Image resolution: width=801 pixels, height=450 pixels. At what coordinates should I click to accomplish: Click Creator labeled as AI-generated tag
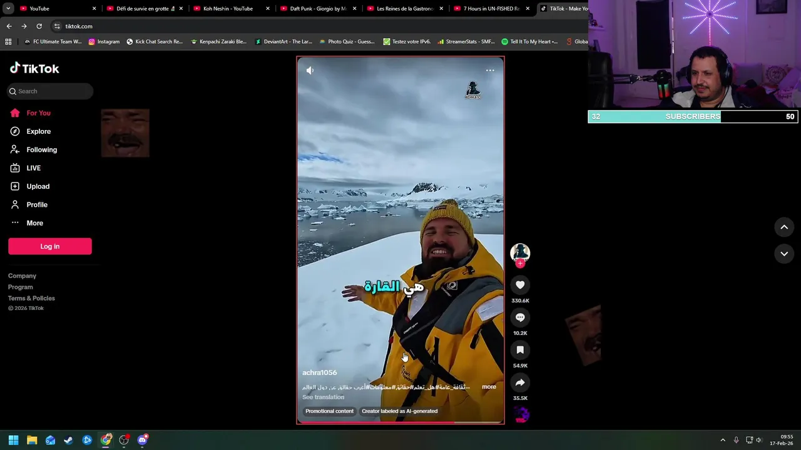pyautogui.click(x=399, y=411)
